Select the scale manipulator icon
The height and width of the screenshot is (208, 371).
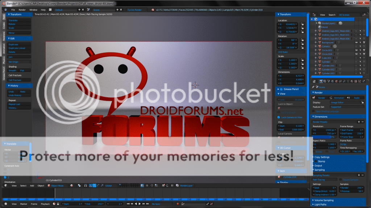pos(102,186)
